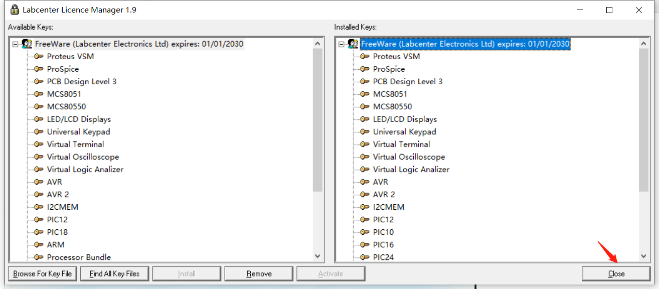
Task: Click key icon beside Processor Bundle in Available Keys
Action: 39,257
